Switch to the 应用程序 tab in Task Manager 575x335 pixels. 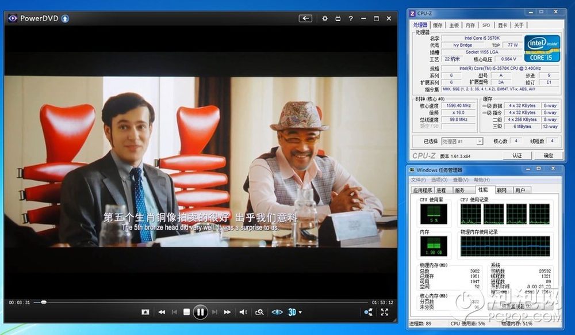coord(423,190)
